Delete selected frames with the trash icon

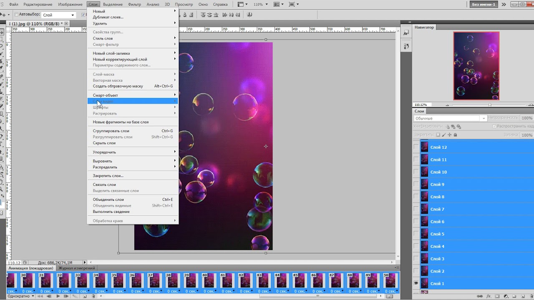(93, 296)
